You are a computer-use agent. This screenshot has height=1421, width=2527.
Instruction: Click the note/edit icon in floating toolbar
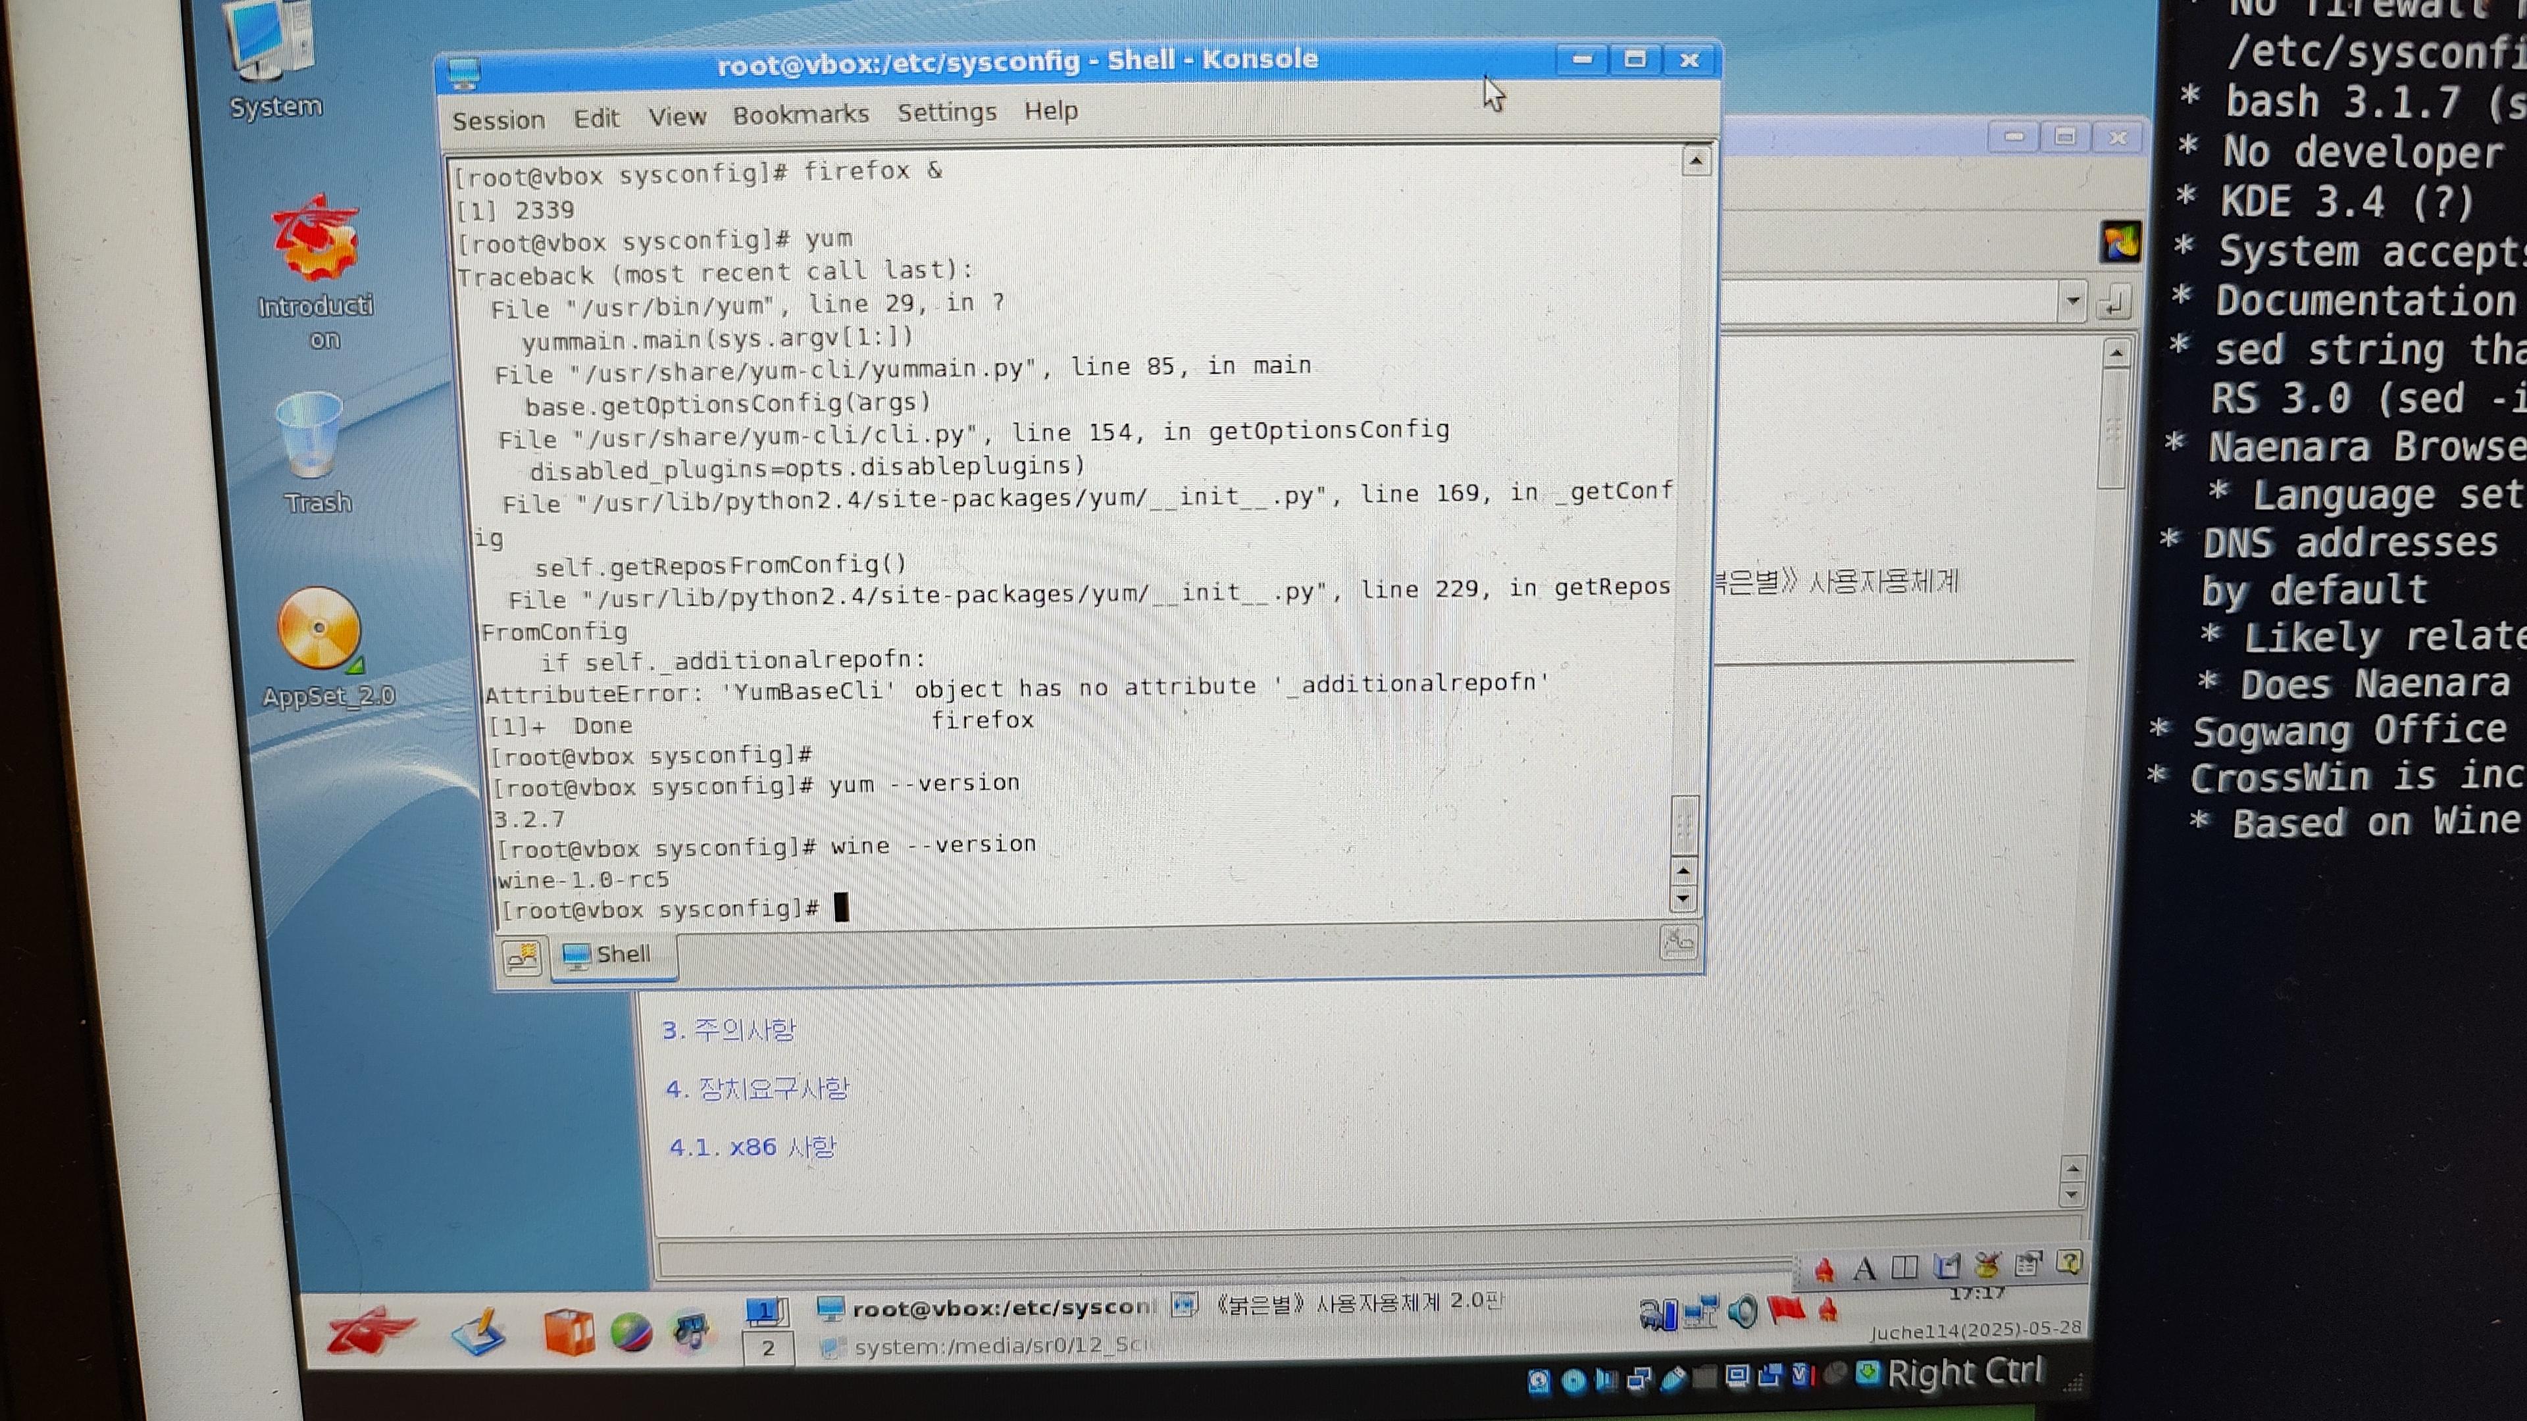1947,1266
